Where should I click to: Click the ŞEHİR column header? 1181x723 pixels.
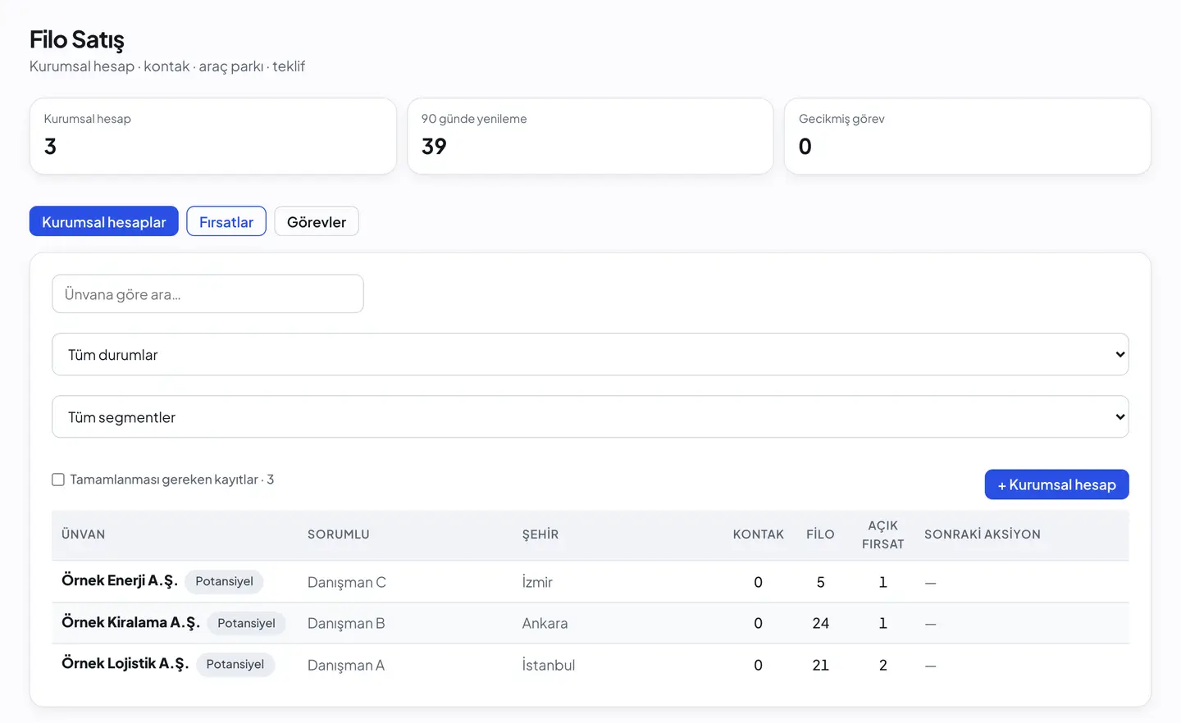click(x=540, y=534)
